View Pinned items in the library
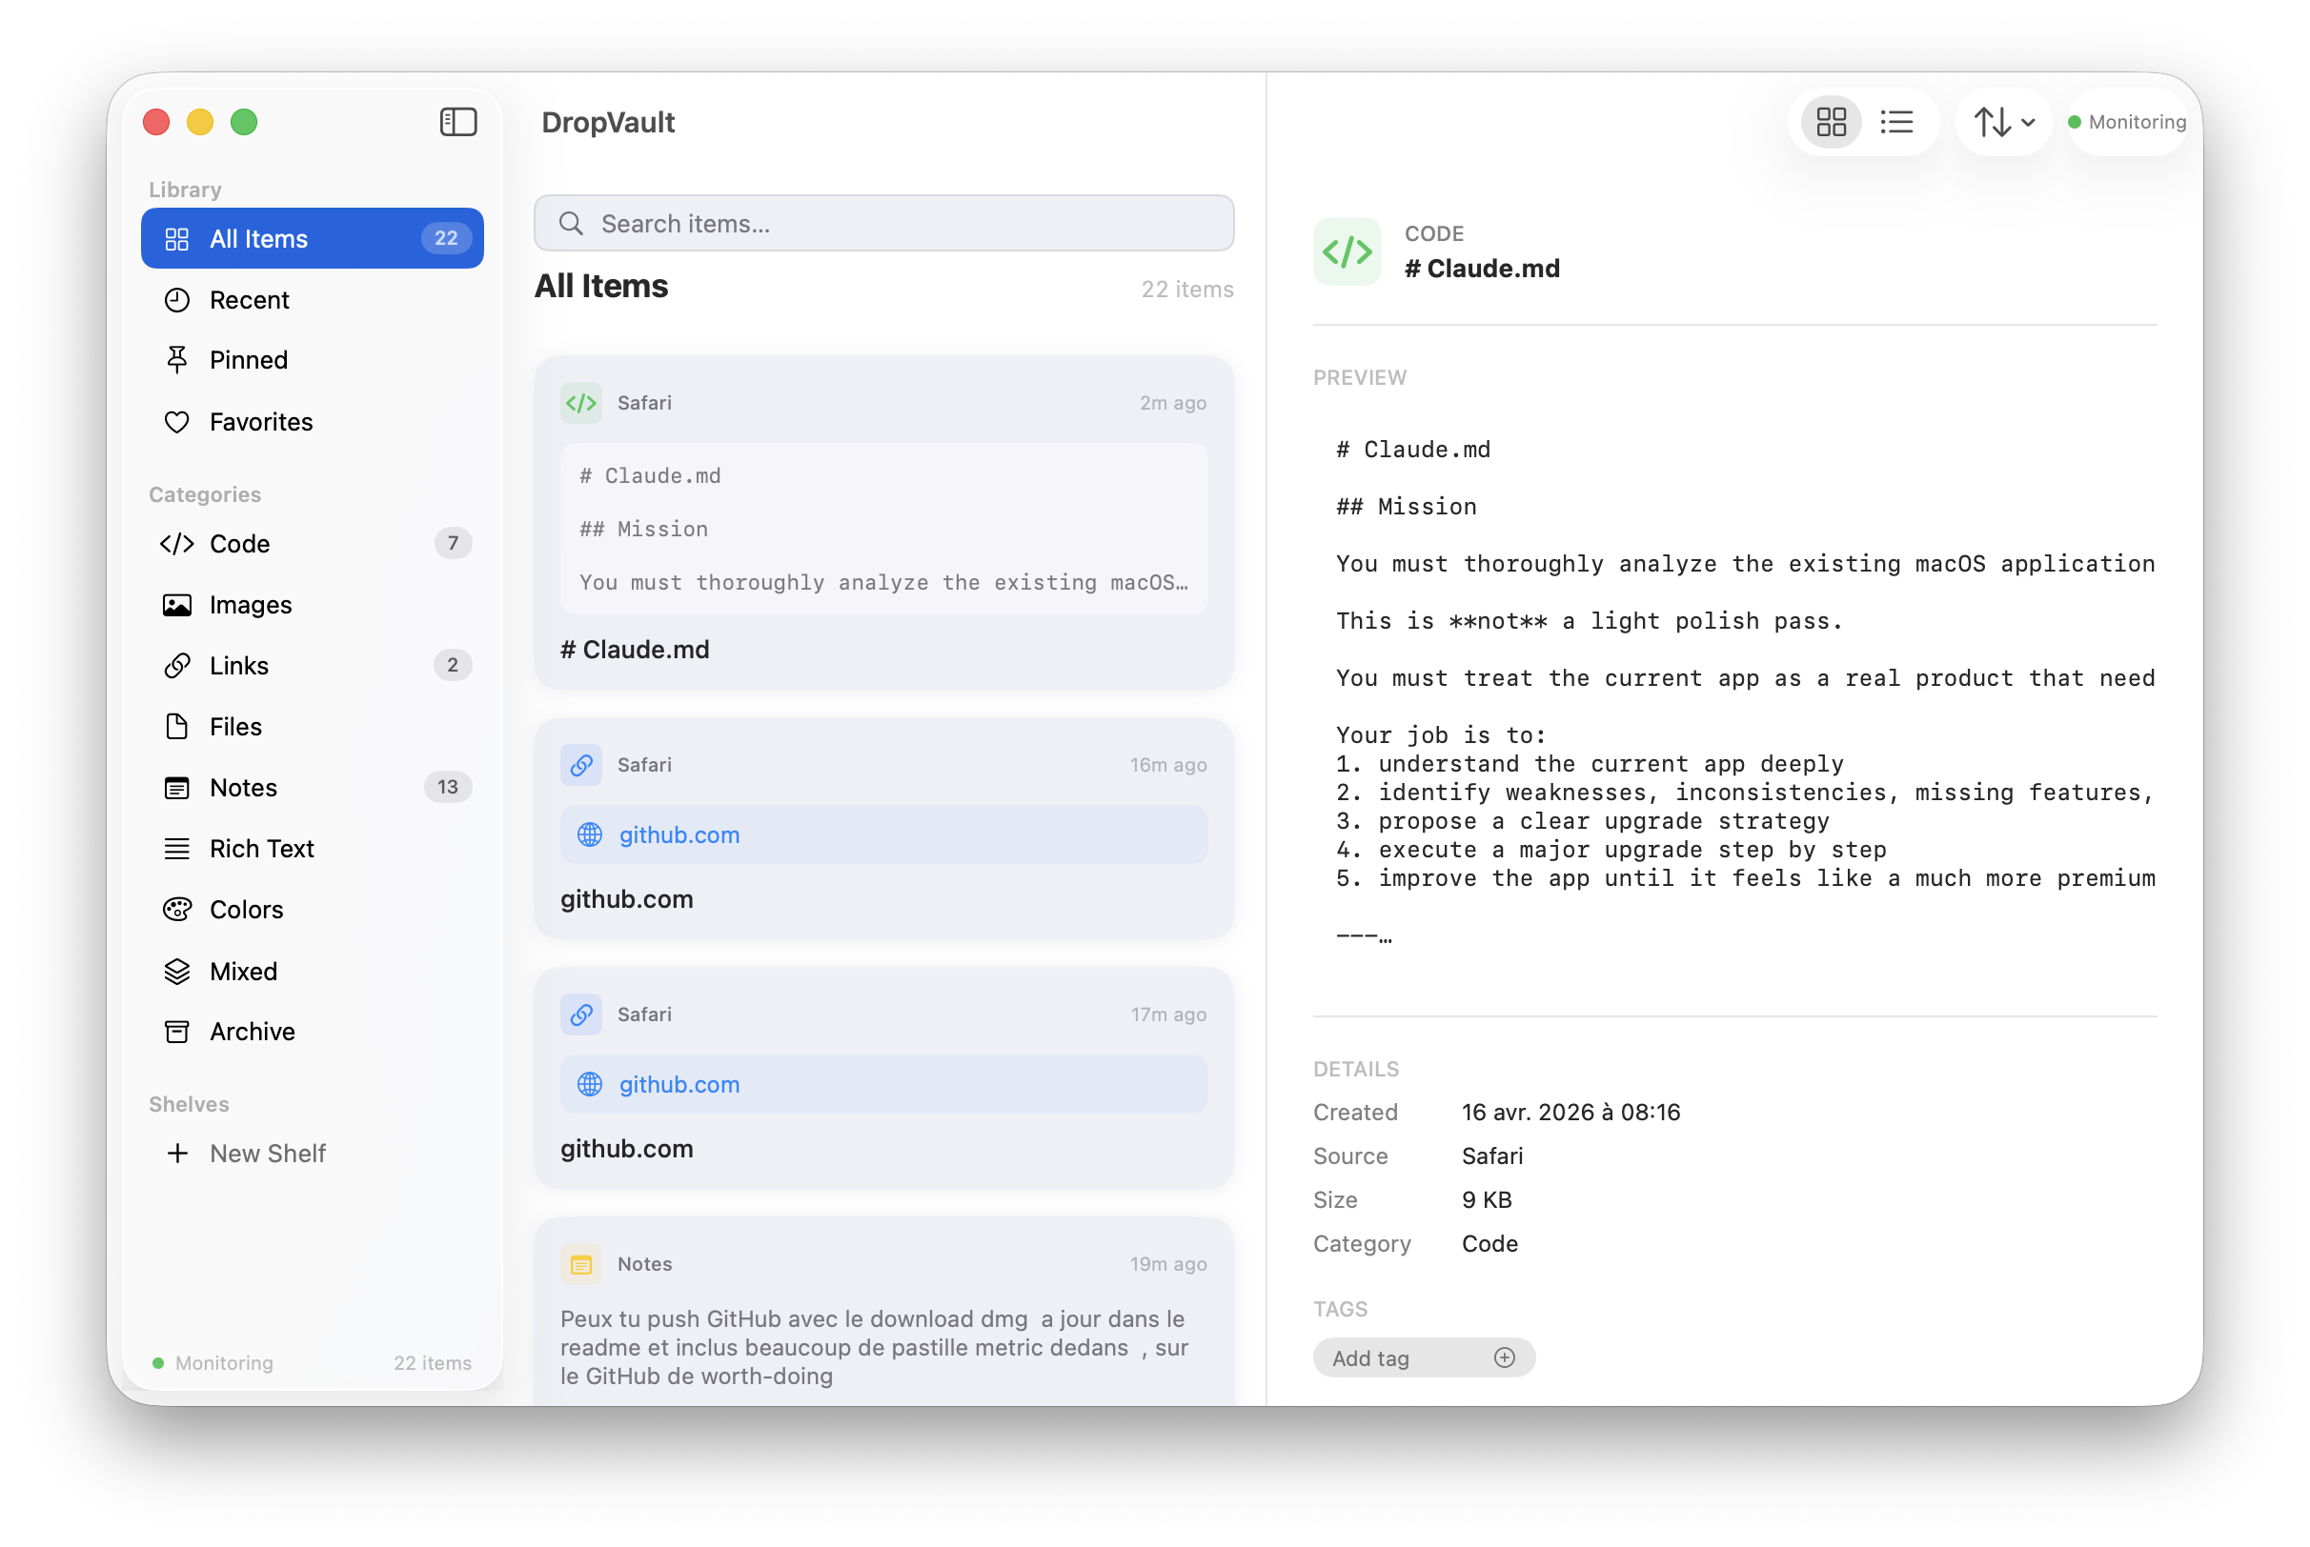This screenshot has width=2310, height=1547. (x=248, y=360)
